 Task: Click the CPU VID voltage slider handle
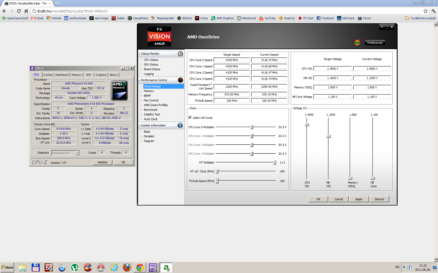[307, 125]
